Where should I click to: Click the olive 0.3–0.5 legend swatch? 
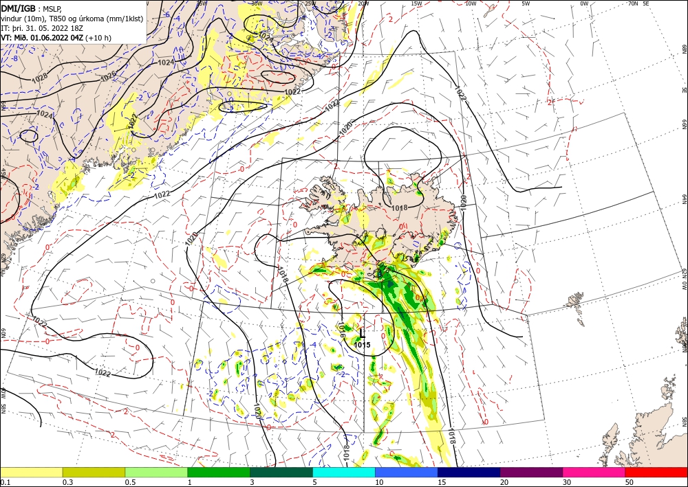click(94, 472)
